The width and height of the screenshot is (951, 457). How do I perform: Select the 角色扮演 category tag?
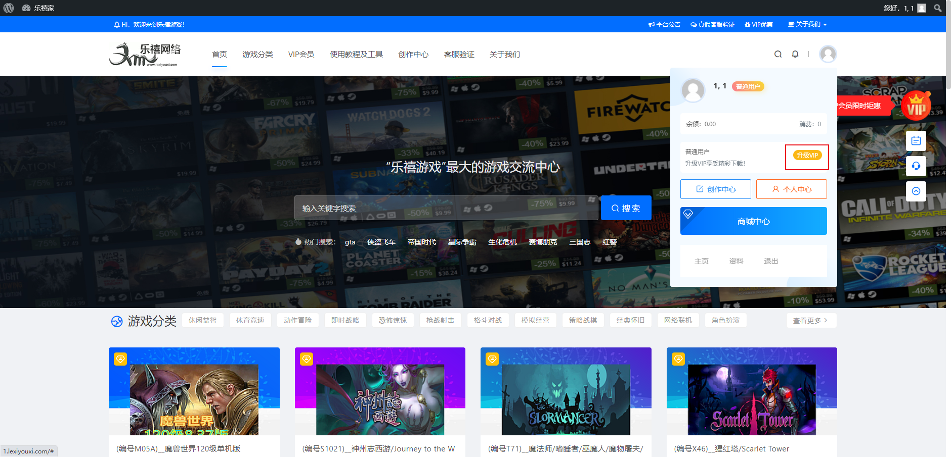click(x=725, y=320)
